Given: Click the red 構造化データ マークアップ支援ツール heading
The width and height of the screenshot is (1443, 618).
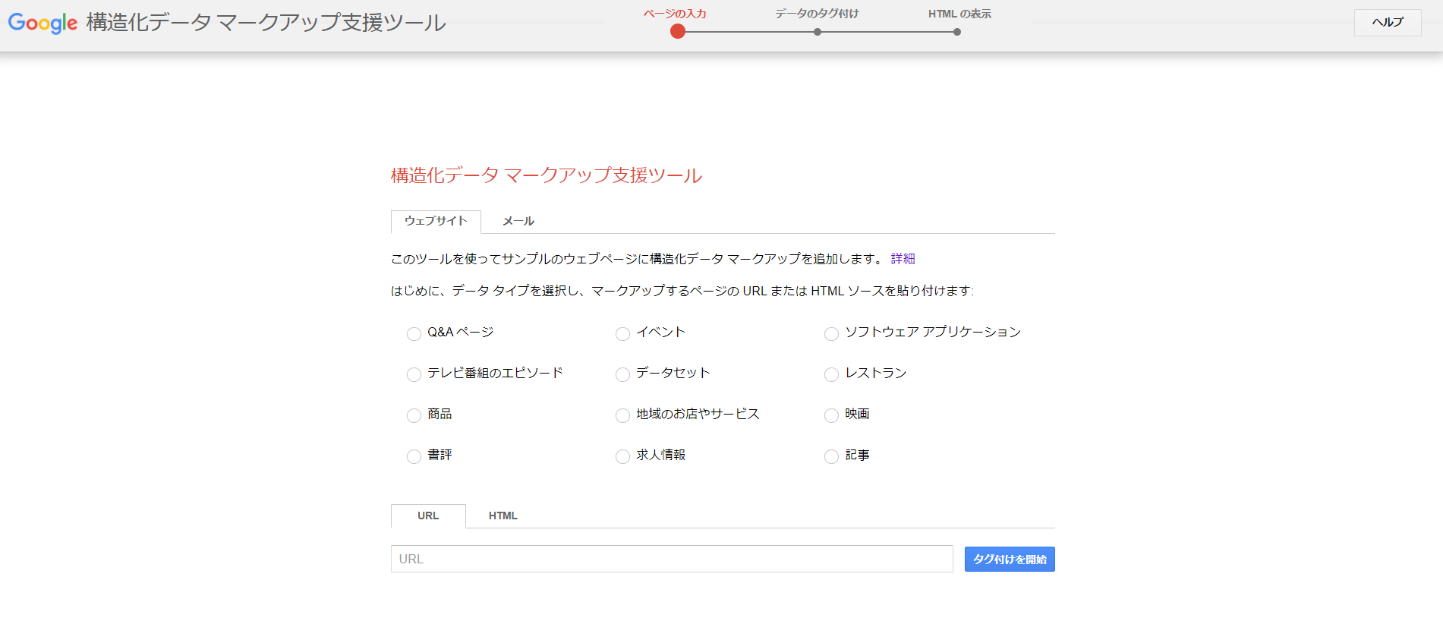Looking at the screenshot, I should coord(547,175).
